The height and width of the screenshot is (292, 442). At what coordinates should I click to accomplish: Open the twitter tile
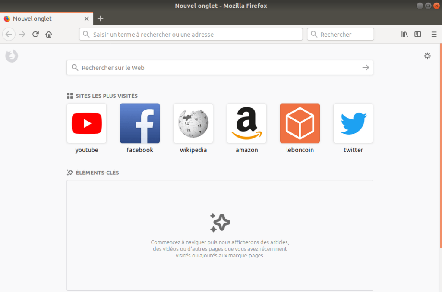[353, 123]
